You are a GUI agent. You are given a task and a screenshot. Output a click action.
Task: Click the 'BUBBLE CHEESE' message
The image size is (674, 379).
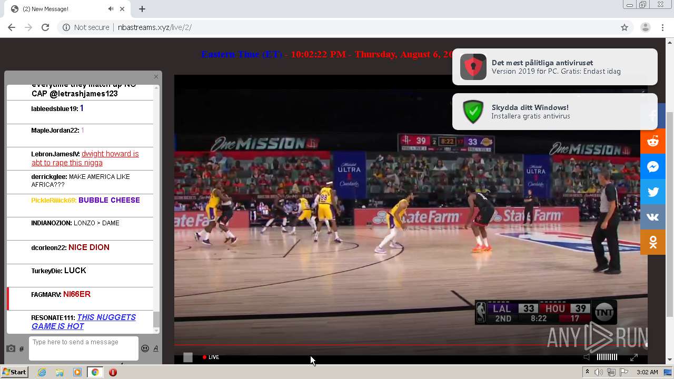[x=109, y=200]
